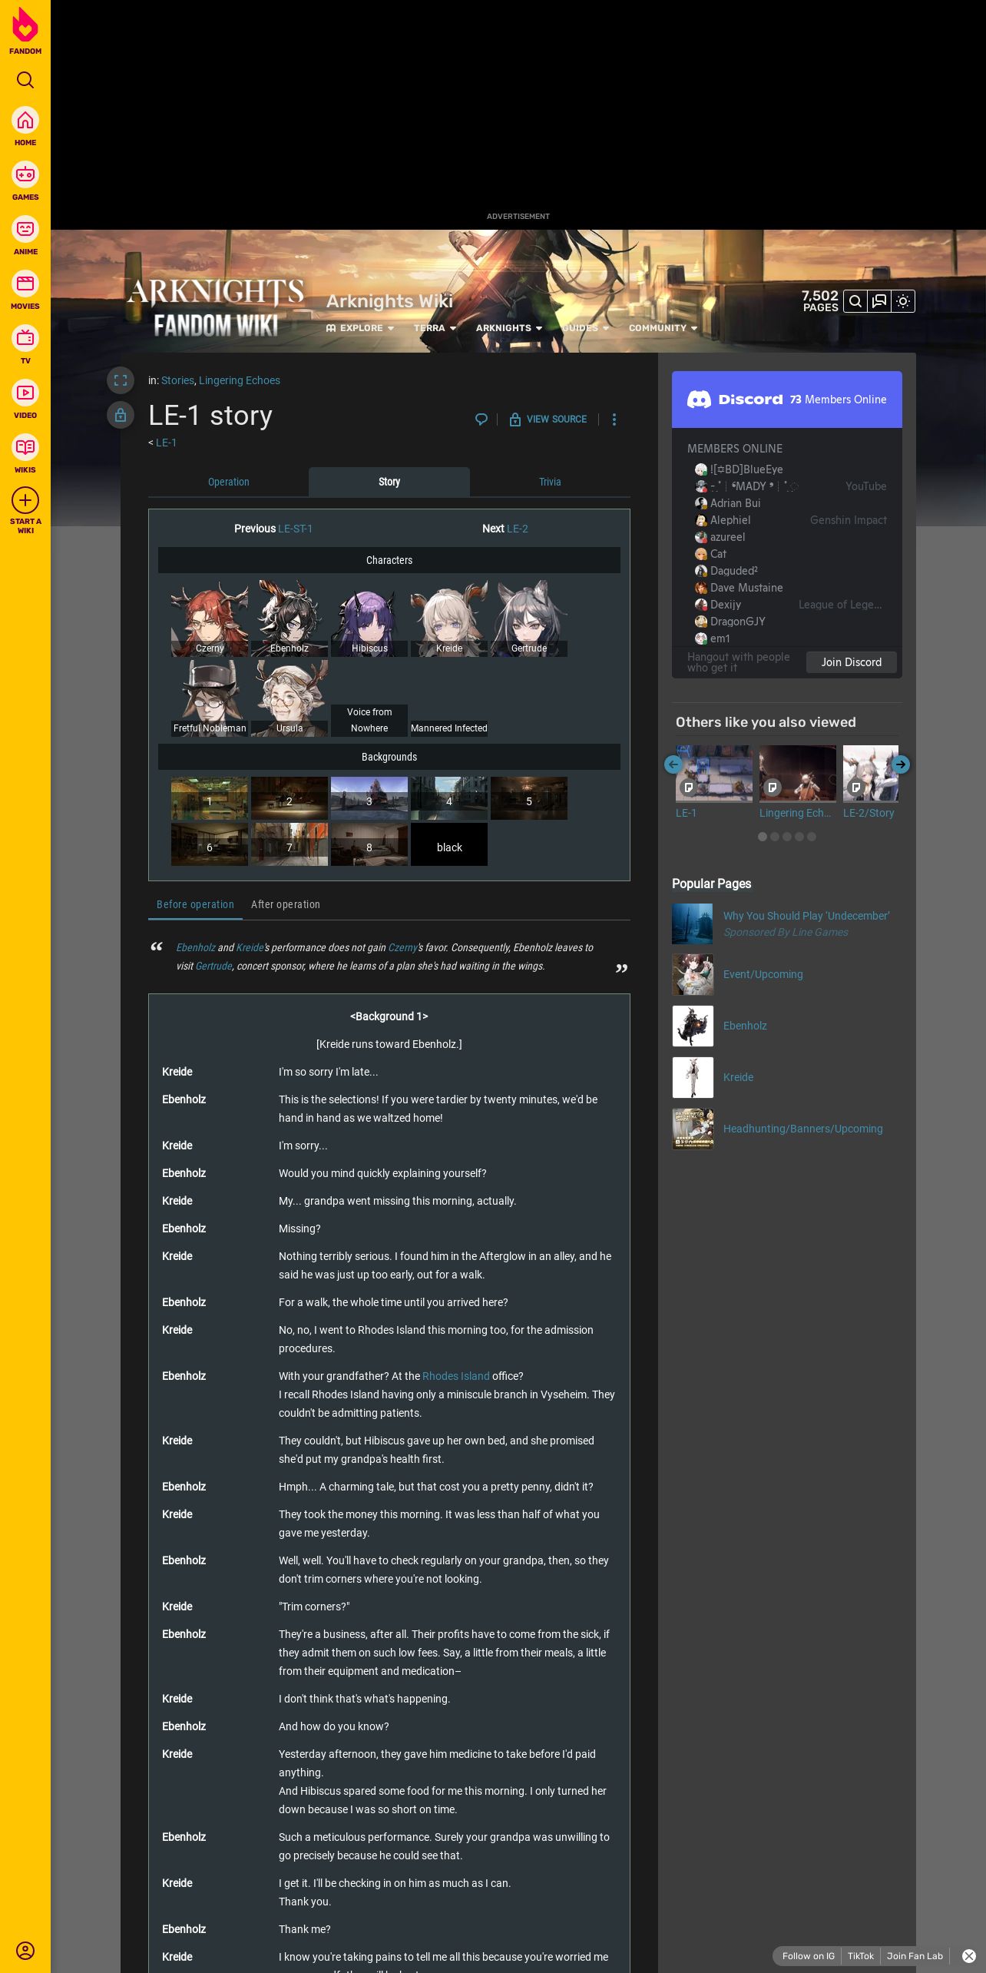Slide related pages carousel right arrow
The height and width of the screenshot is (1973, 986).
(901, 764)
